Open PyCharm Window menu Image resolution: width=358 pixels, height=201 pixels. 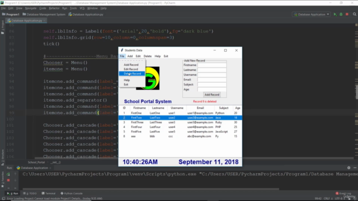(x=92, y=8)
